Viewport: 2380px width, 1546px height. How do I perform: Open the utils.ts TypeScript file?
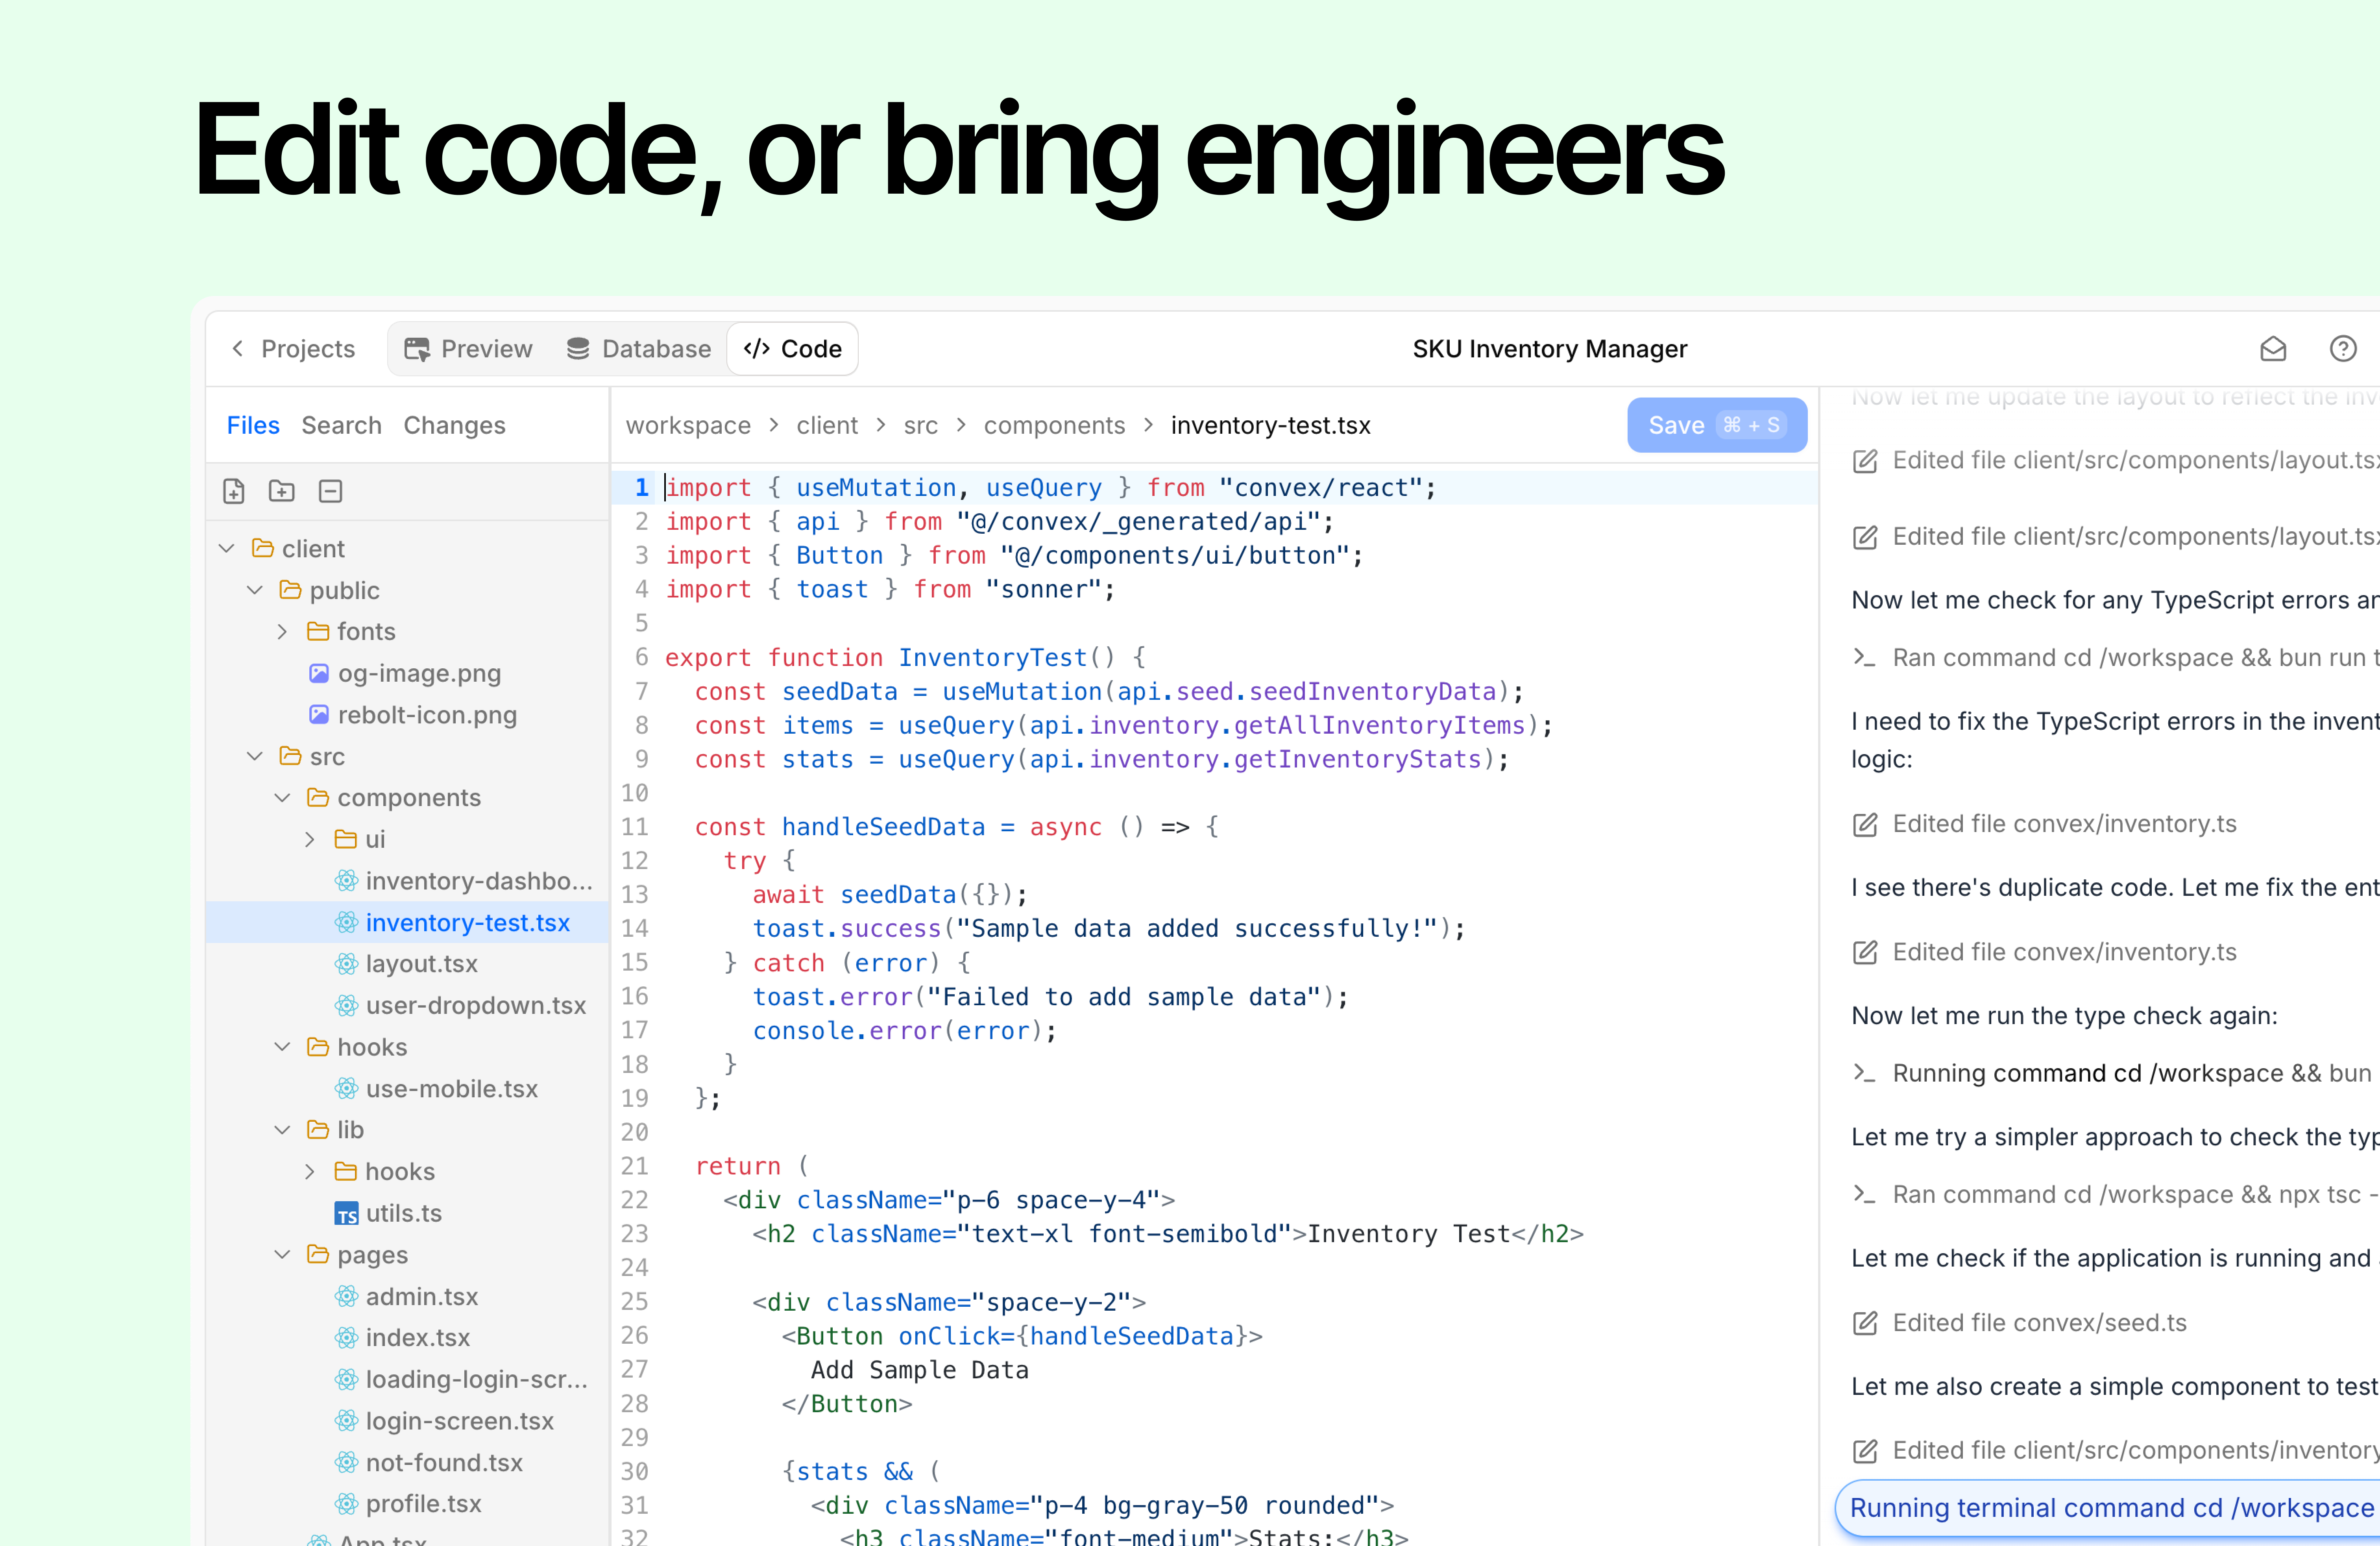click(x=403, y=1213)
